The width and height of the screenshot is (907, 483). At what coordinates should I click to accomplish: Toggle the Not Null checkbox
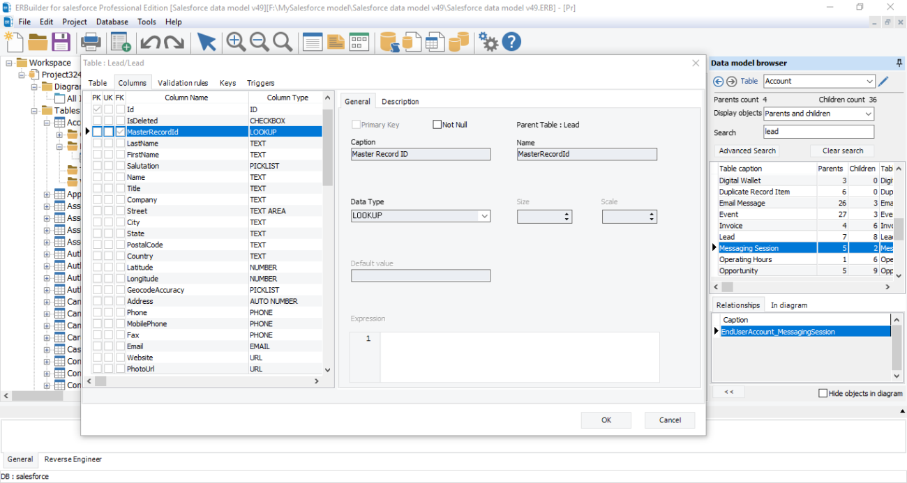[x=437, y=125]
